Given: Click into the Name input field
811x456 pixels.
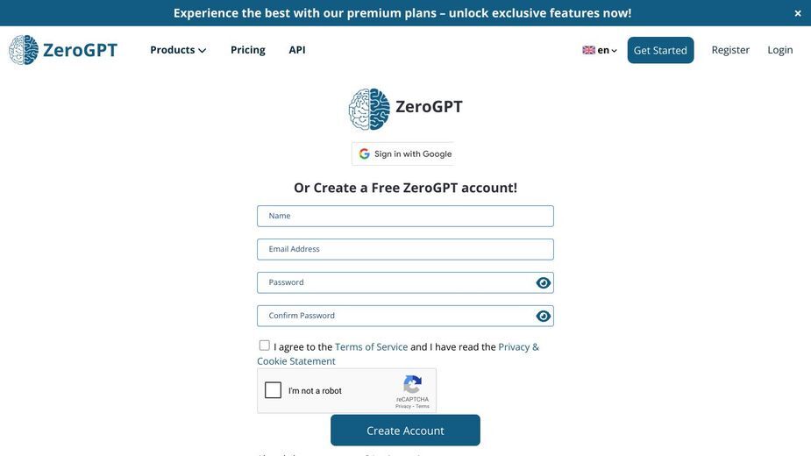Looking at the screenshot, I should [x=405, y=217].
